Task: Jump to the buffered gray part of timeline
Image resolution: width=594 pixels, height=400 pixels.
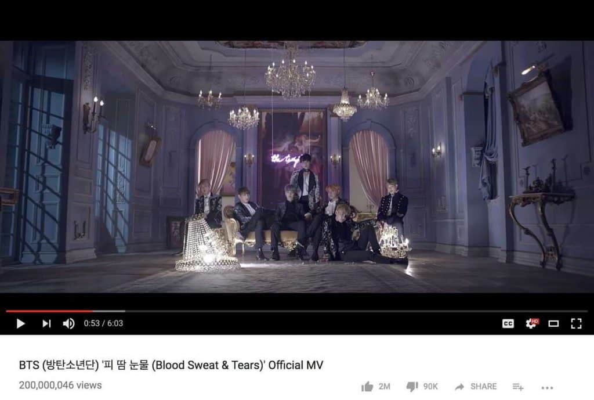Action: click(109, 311)
